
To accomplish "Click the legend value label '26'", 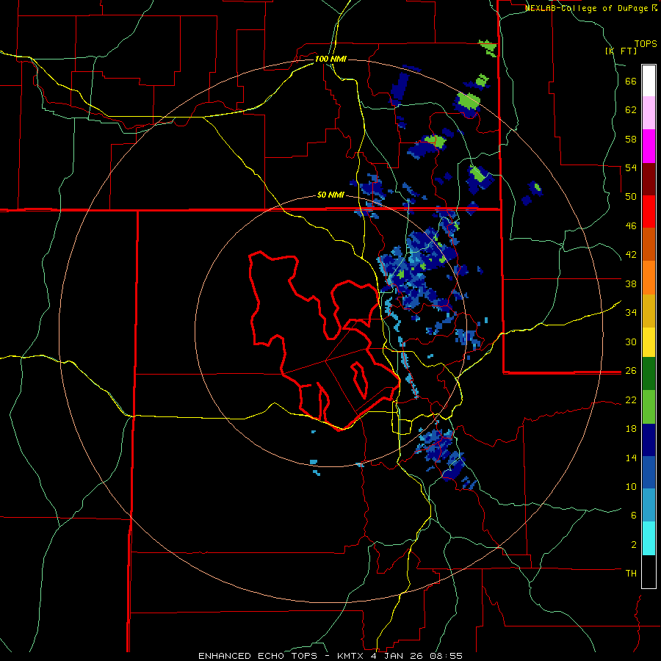I will point(631,371).
